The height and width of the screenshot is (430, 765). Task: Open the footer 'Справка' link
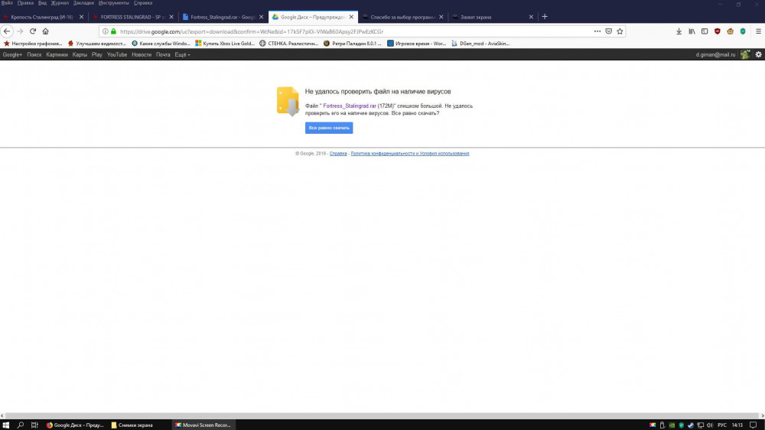[338, 153]
